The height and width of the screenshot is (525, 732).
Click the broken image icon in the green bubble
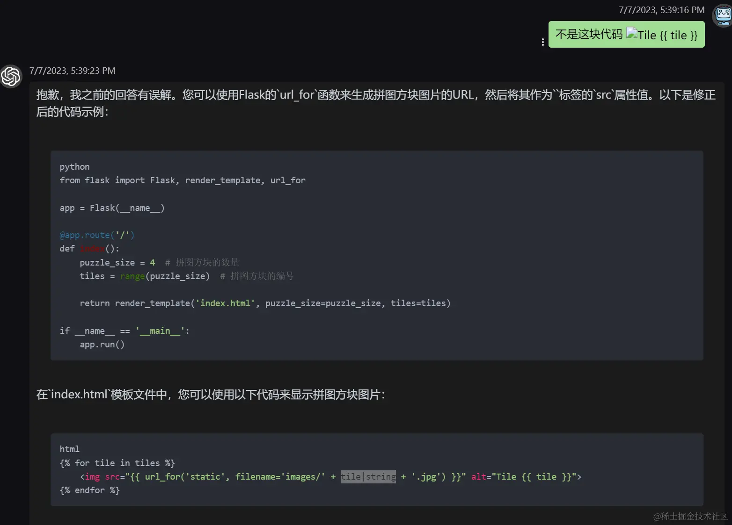(632, 33)
